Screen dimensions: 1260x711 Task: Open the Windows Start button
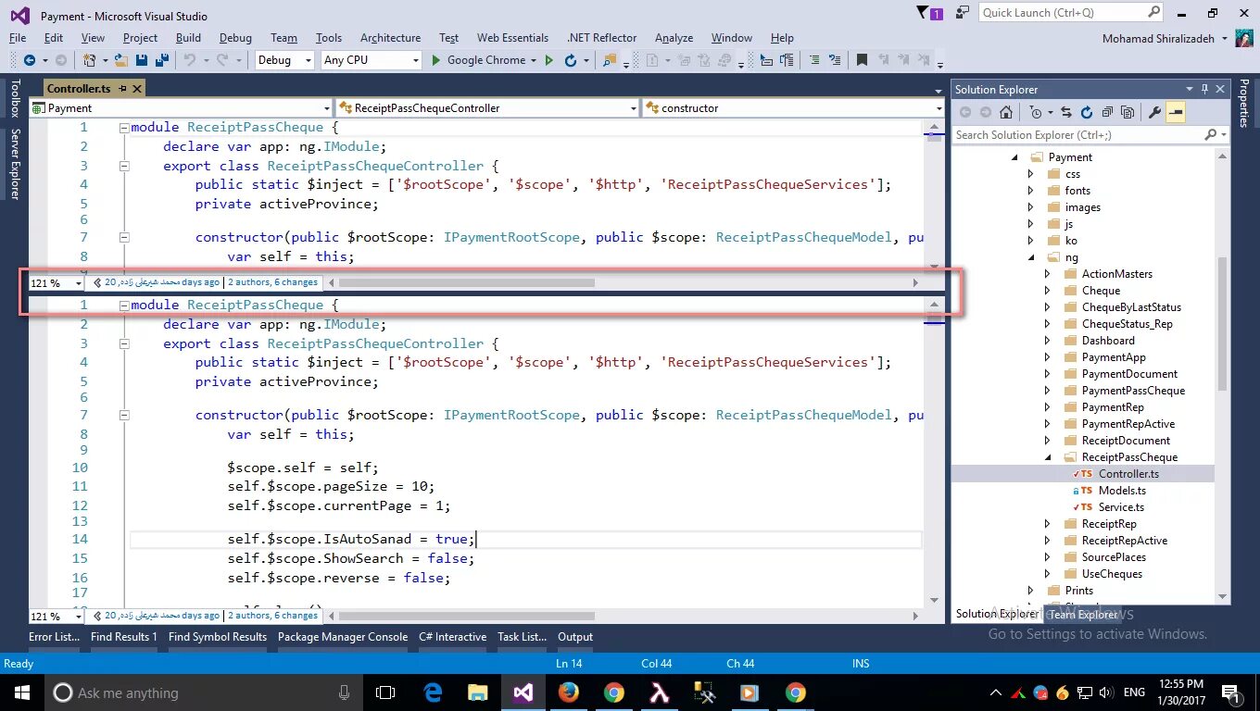coord(20,692)
